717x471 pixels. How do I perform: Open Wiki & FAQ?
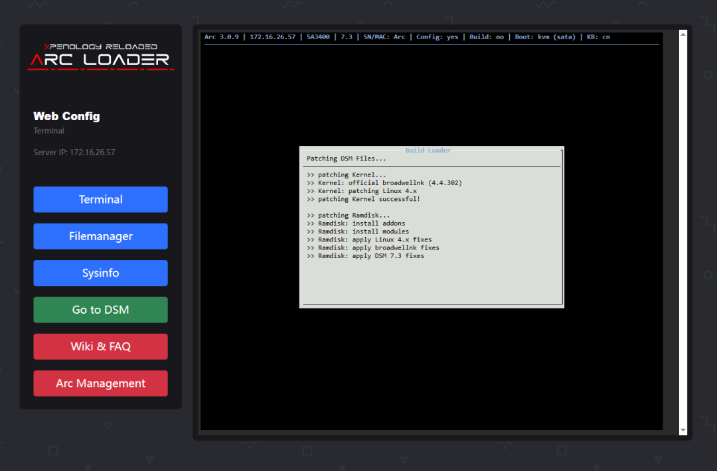(101, 346)
